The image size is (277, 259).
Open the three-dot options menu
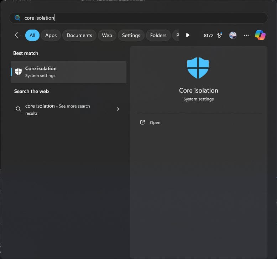pyautogui.click(x=246, y=35)
